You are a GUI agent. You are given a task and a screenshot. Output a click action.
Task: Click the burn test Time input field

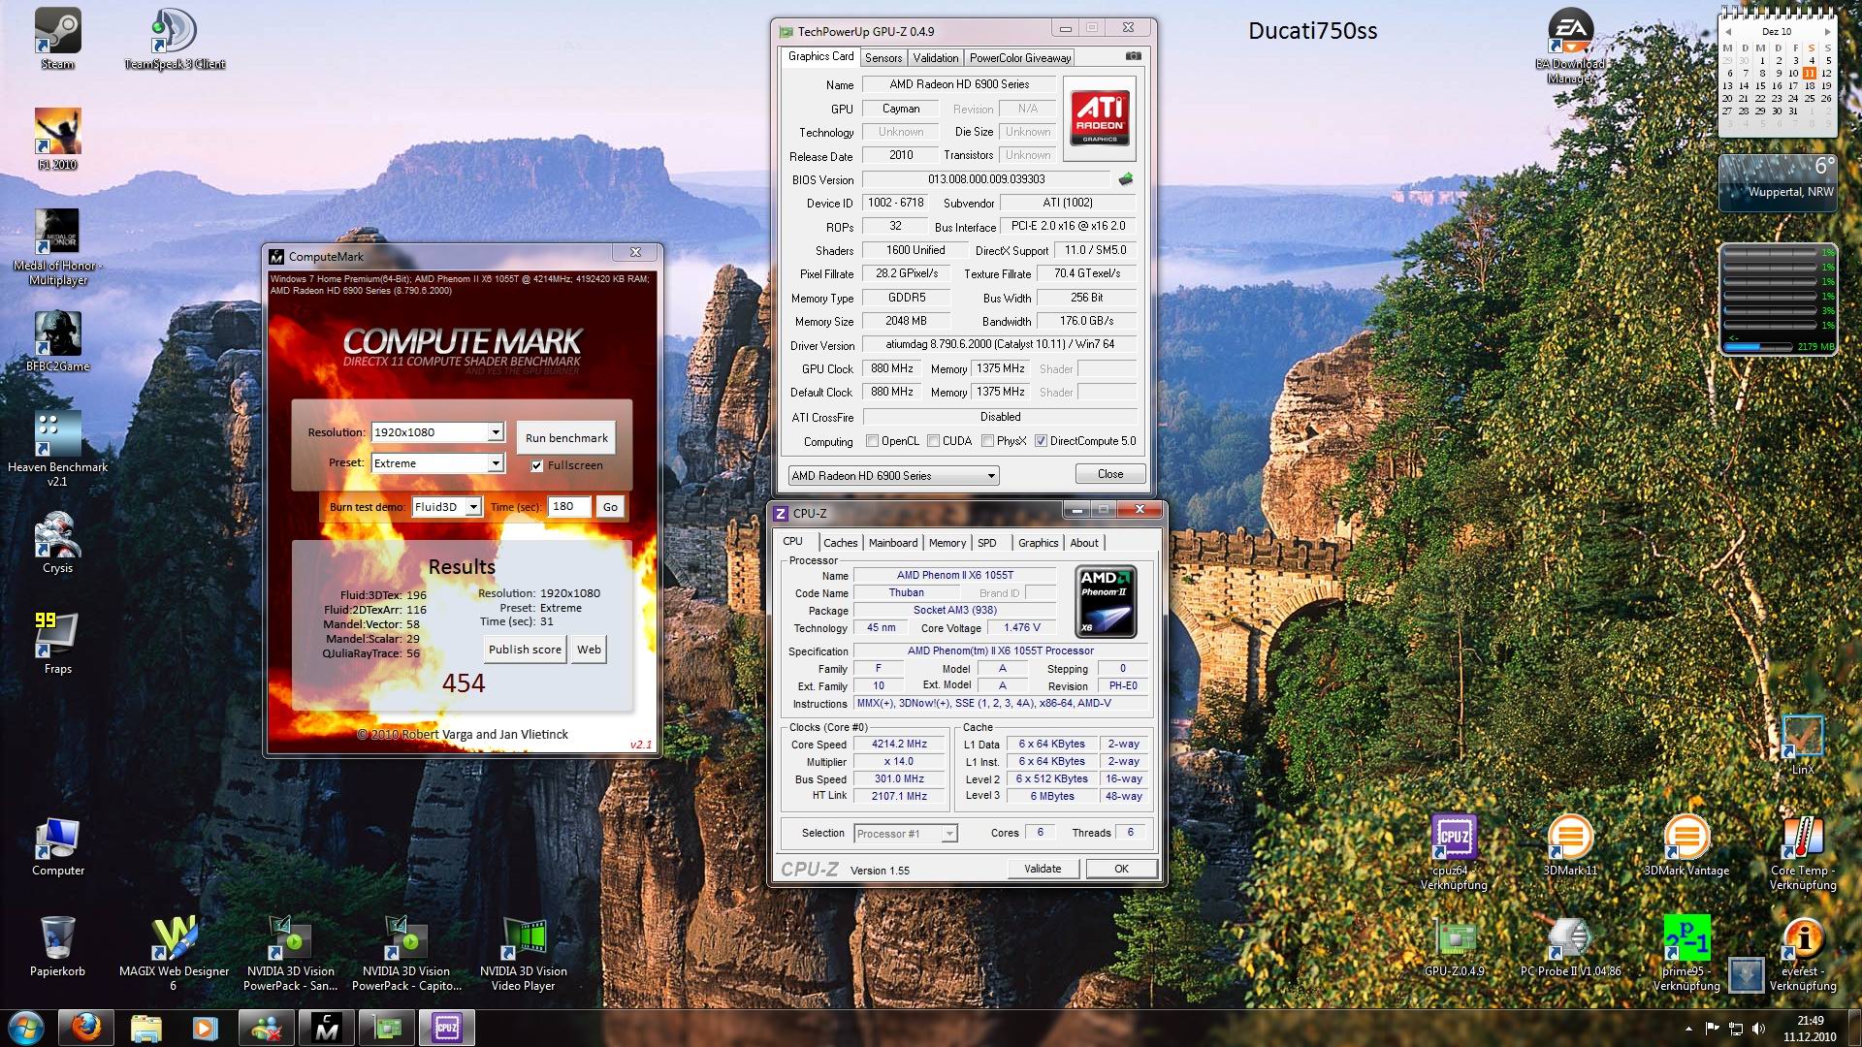pyautogui.click(x=568, y=506)
